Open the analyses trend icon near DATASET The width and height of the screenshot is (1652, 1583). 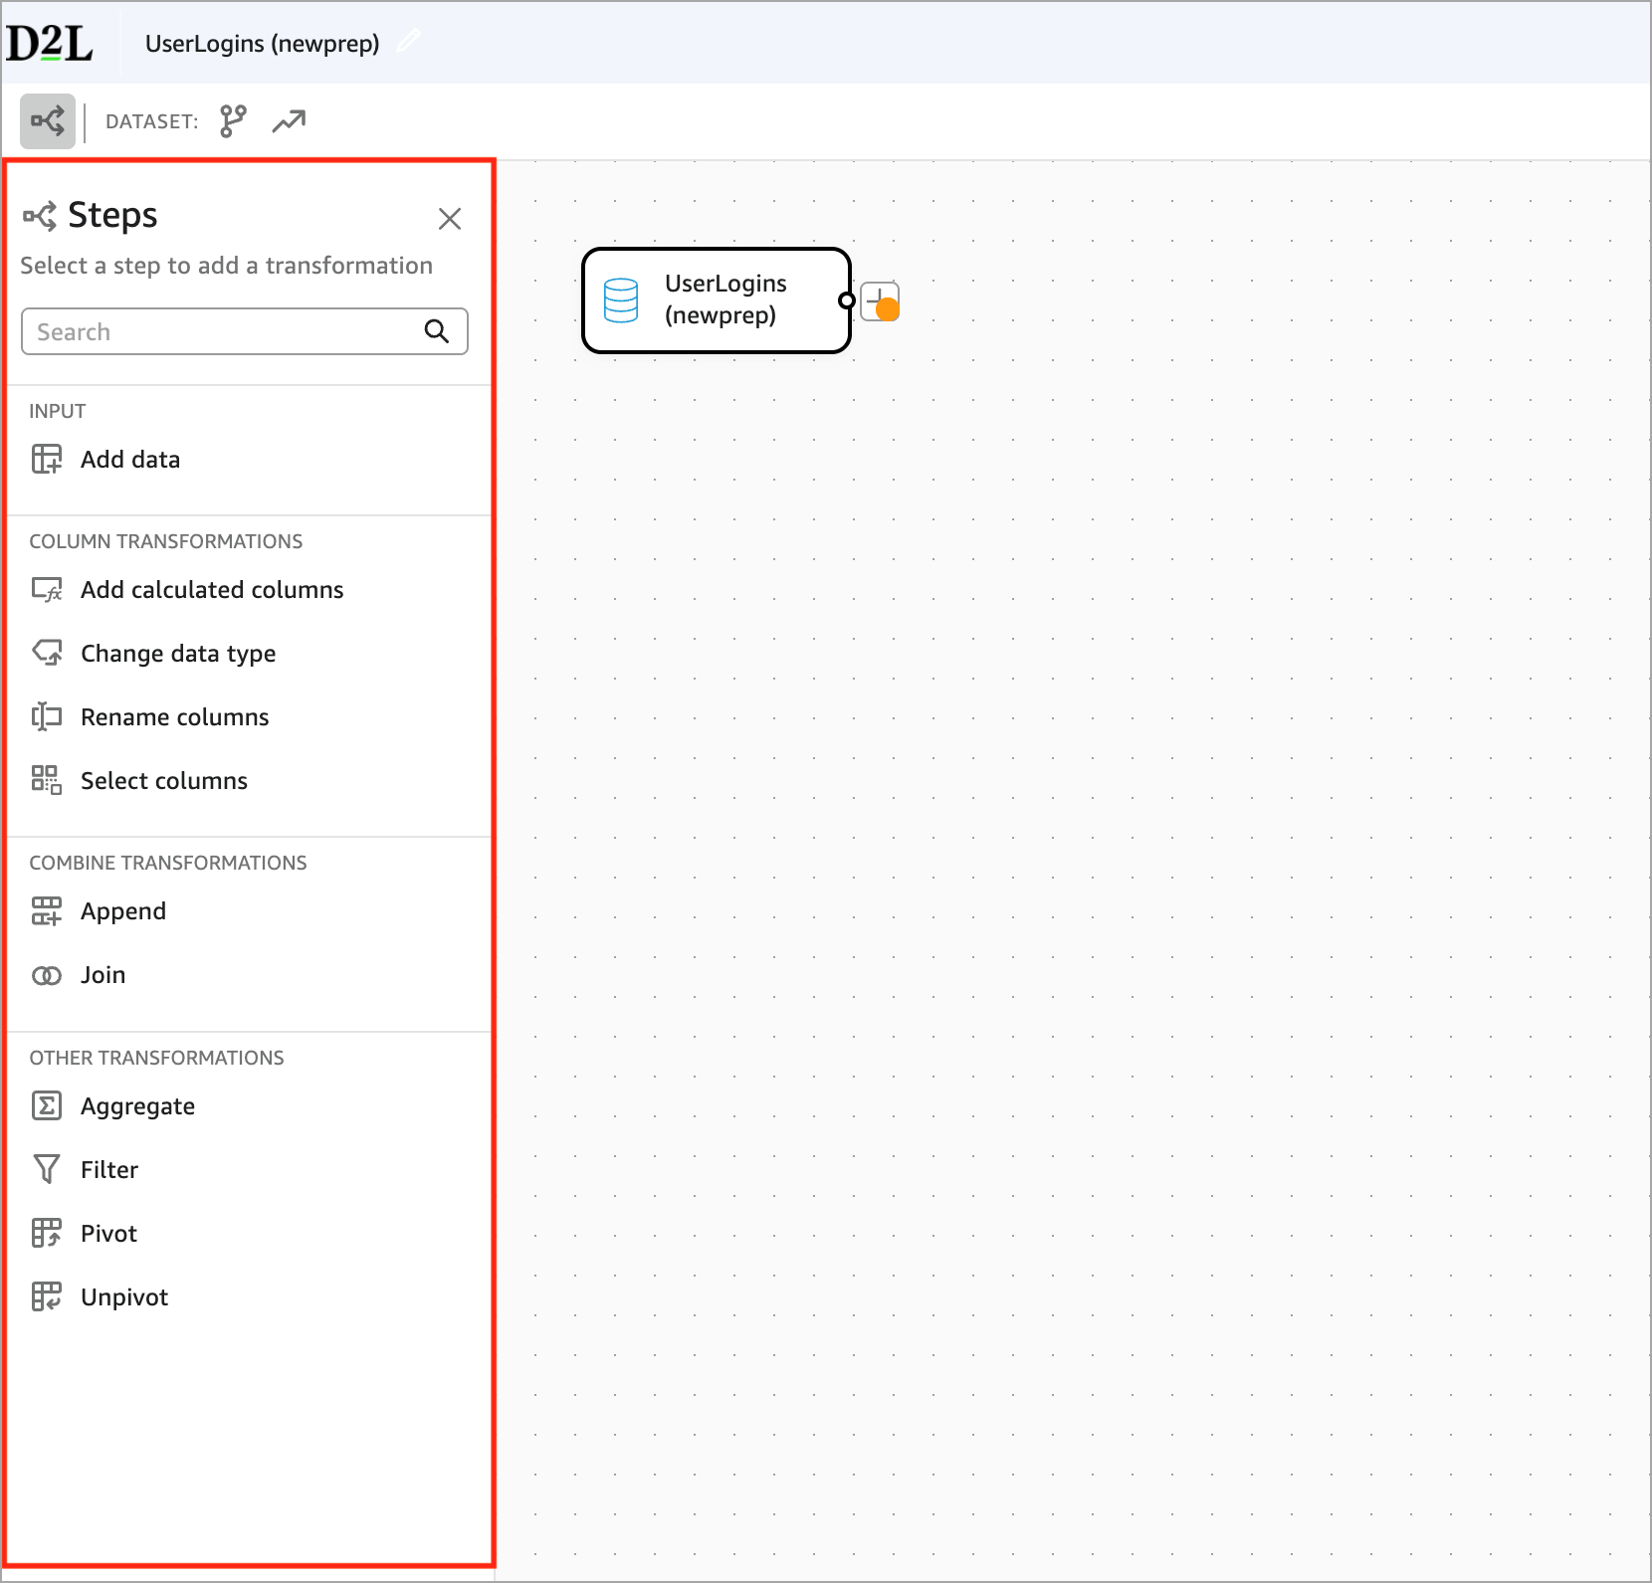288,120
